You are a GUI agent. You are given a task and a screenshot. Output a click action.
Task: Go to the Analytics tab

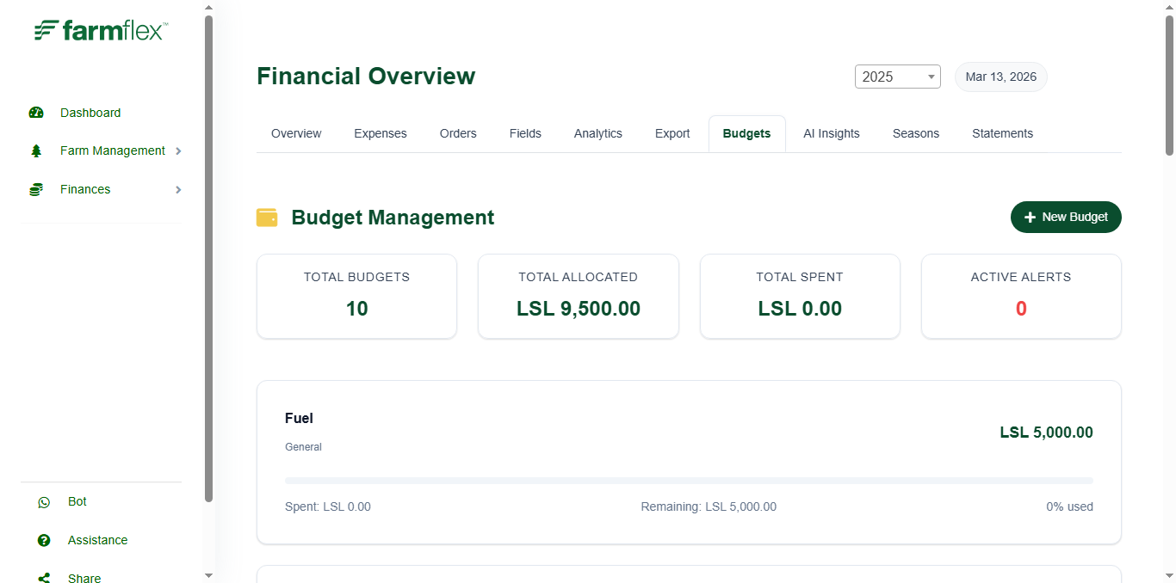(x=598, y=133)
